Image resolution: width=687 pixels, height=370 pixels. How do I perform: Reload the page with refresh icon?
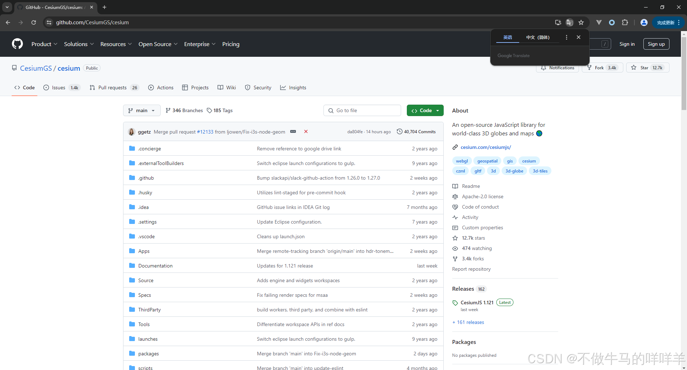pos(34,22)
